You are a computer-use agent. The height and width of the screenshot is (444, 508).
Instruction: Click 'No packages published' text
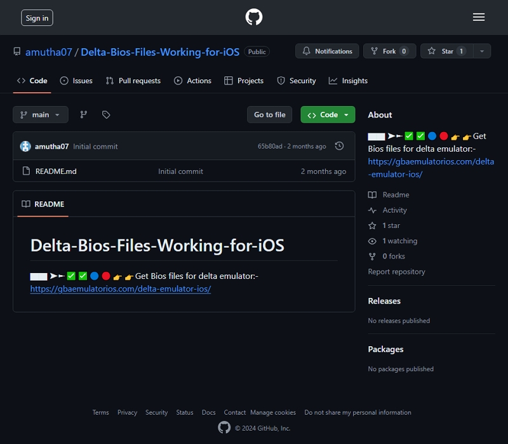tap(401, 369)
